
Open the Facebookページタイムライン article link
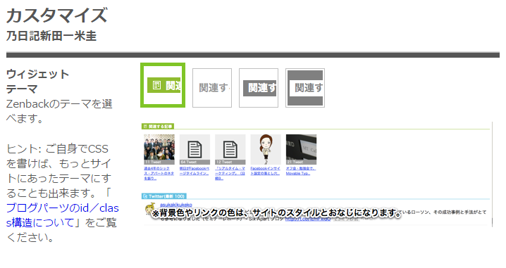(x=195, y=171)
